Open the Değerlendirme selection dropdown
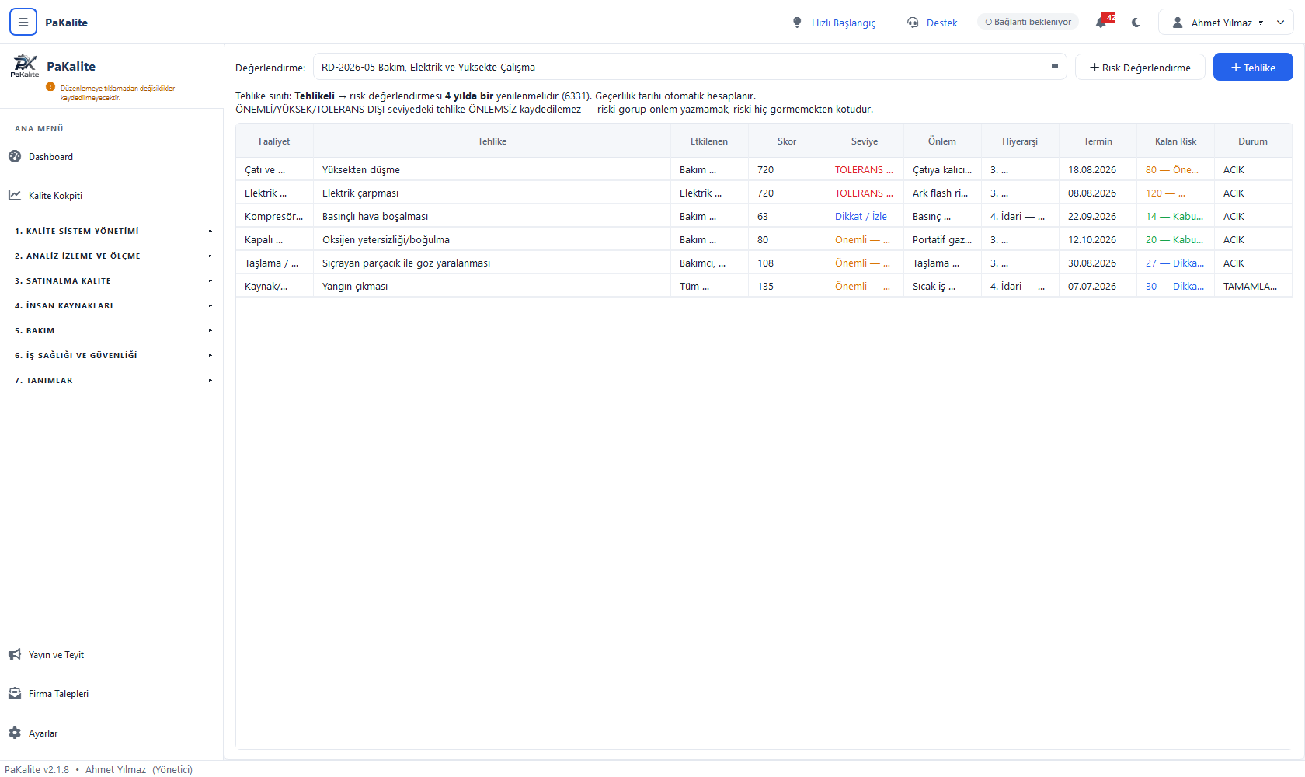This screenshot has height=777, width=1305. [x=690, y=68]
